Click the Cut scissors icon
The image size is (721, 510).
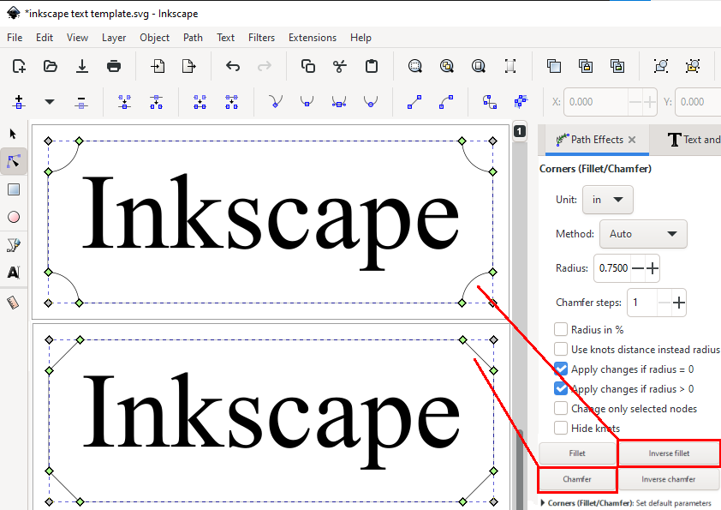coord(339,66)
